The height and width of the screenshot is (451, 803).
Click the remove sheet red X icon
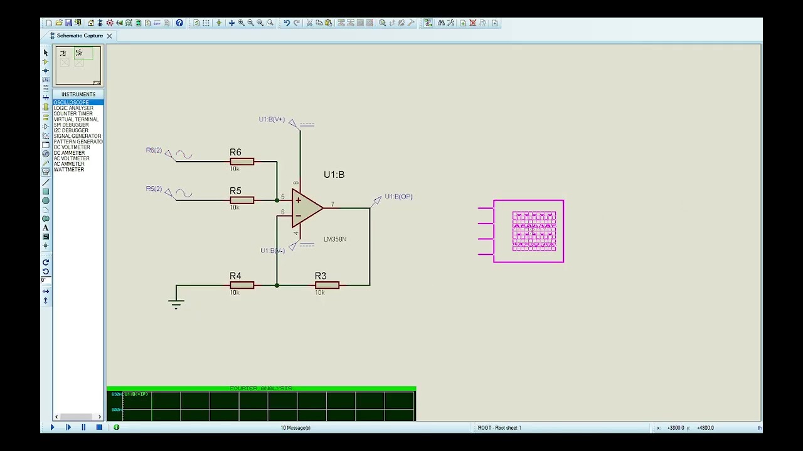[473, 23]
